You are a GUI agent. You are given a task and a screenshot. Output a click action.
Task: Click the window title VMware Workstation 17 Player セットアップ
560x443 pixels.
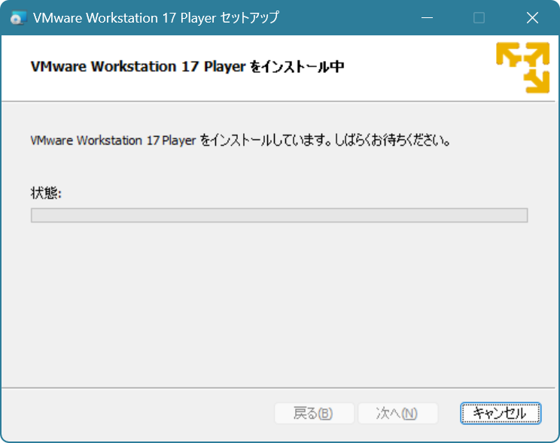point(156,18)
